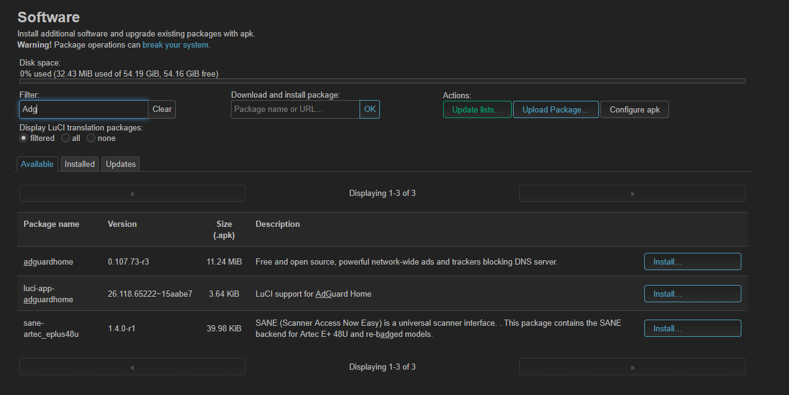Go to next page in top pager
The width and height of the screenshot is (789, 395).
pos(632,193)
